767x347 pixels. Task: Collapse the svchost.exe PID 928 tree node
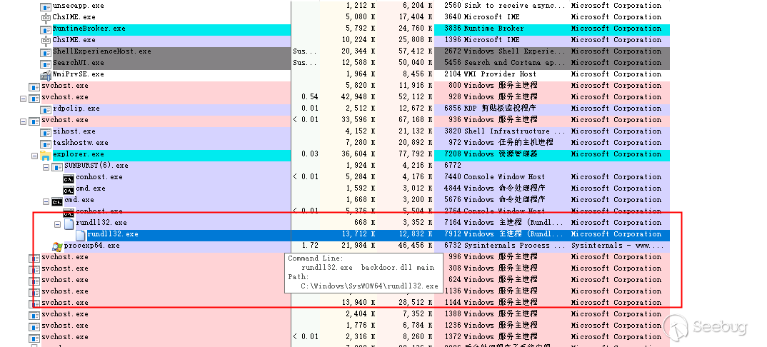click(x=23, y=99)
